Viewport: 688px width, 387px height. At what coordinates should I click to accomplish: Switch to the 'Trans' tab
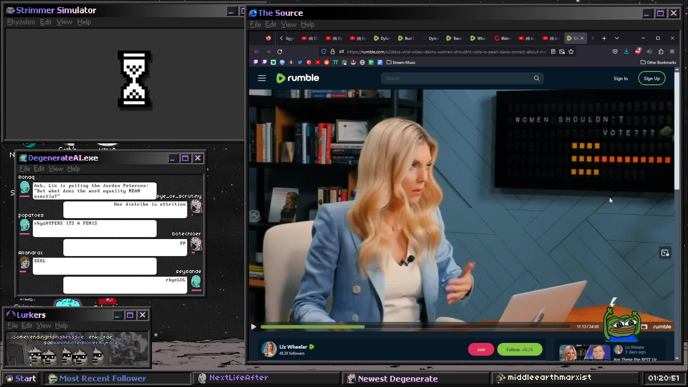click(x=454, y=38)
